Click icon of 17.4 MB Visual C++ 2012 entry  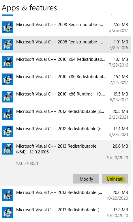(8, 131)
